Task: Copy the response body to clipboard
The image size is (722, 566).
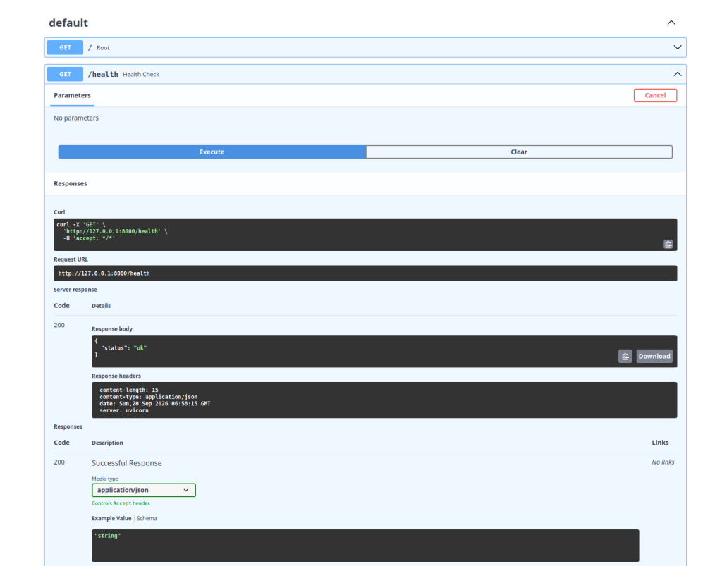Action: [x=625, y=356]
